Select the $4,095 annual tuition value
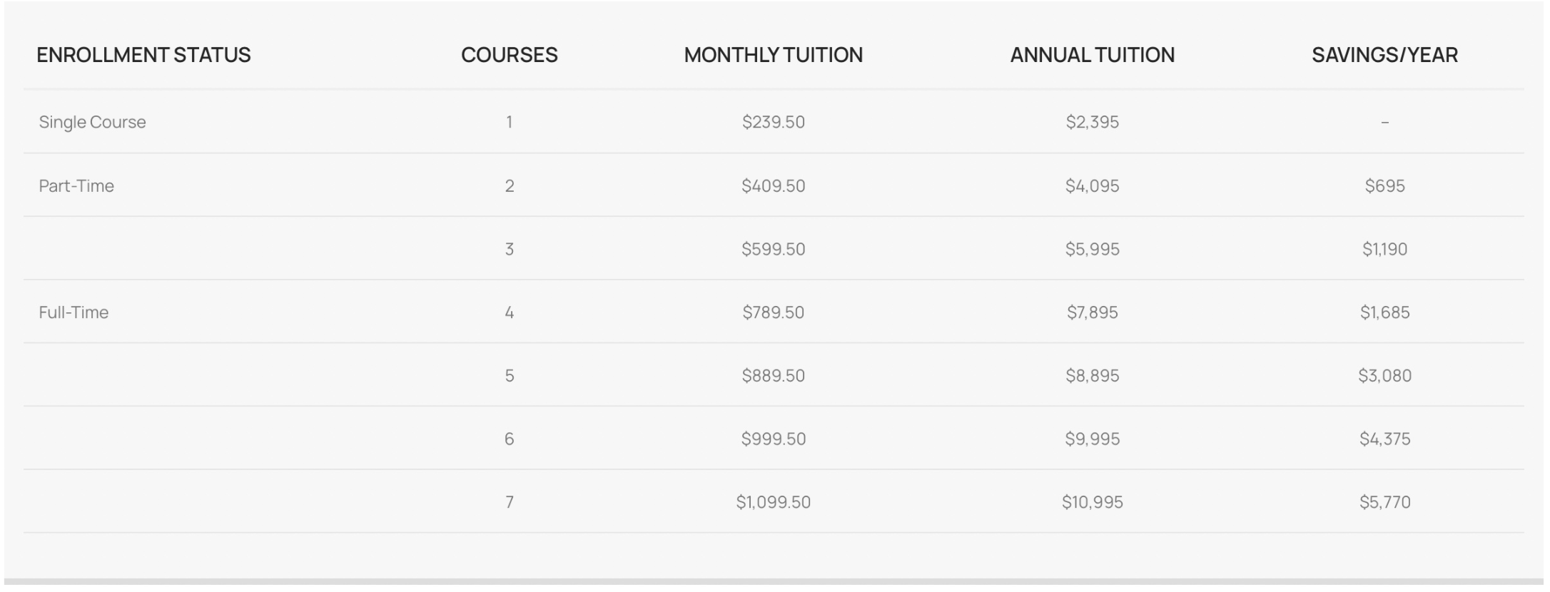This screenshot has width=1550, height=592. point(1093,185)
